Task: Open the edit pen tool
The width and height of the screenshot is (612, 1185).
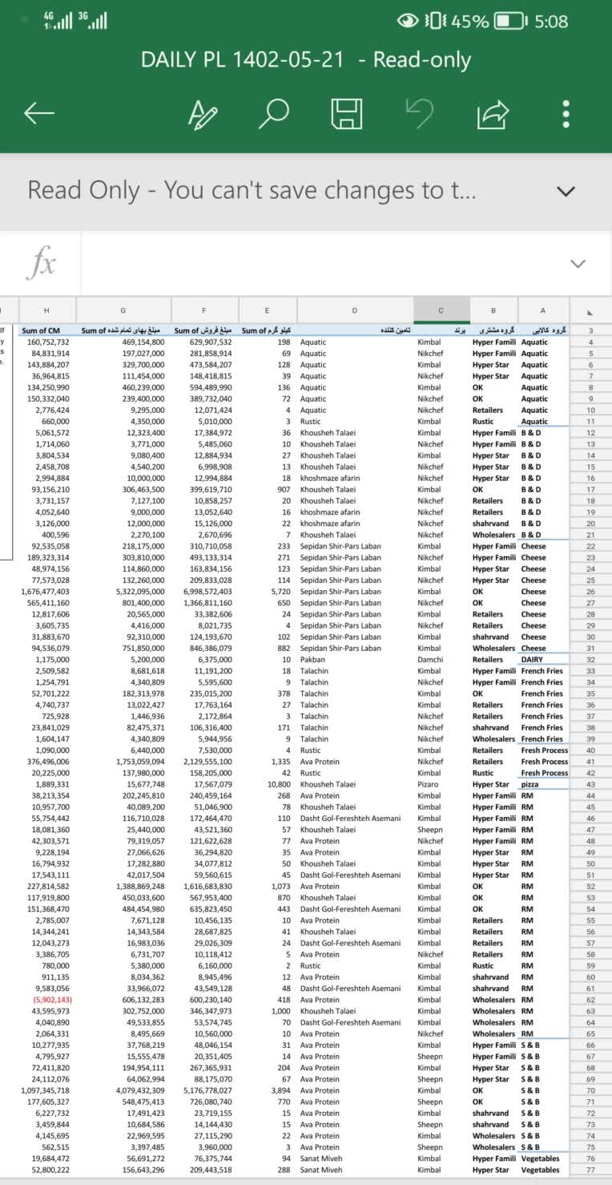Action: click(x=203, y=113)
